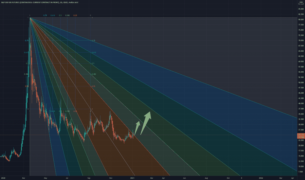Click the Jul label on time axis
Viewport: 305px width, 180px height.
pyautogui.click(x=67, y=178)
